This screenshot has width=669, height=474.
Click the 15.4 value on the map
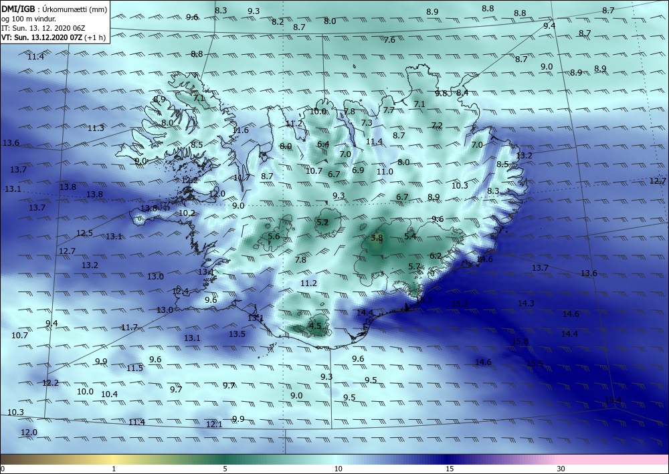tap(613, 400)
